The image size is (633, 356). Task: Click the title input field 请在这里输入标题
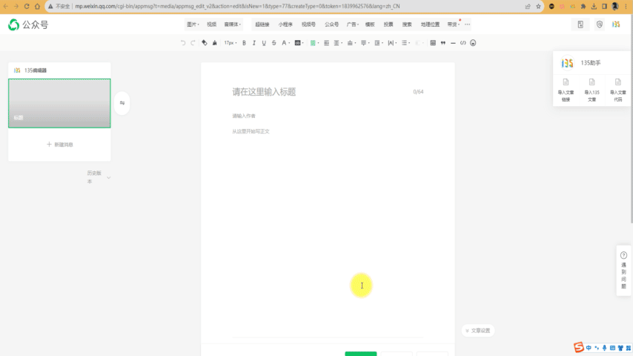click(319, 92)
